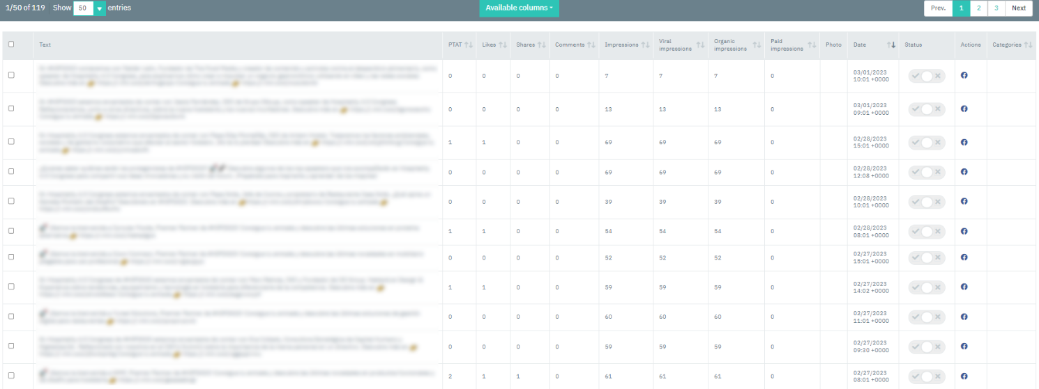Sort by Paid impressions arrows

click(812, 45)
